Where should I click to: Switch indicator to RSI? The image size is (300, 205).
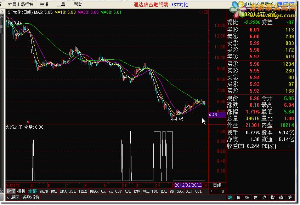tap(164, 191)
